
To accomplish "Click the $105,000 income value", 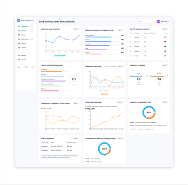I will [x=90, y=109].
